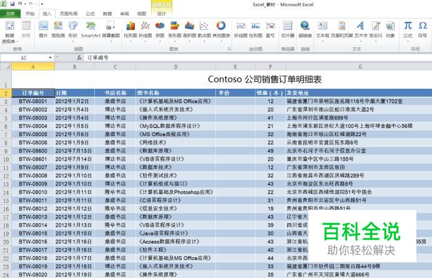This screenshot has height=278, width=432.
Task: Click the 单价 header cell
Action: 235,93
